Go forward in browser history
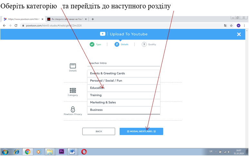 tap(10, 25)
